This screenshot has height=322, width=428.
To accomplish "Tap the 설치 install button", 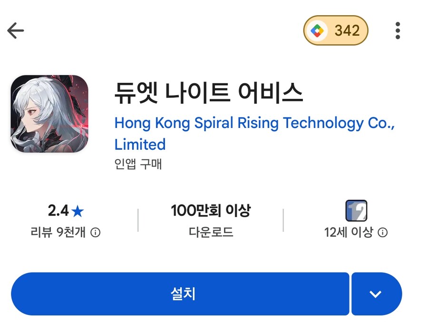I will click(181, 294).
